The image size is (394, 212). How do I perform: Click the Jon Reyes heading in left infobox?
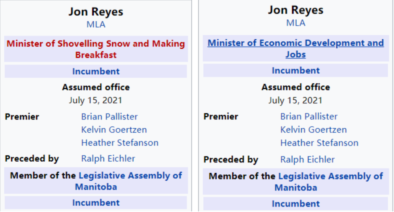96,12
